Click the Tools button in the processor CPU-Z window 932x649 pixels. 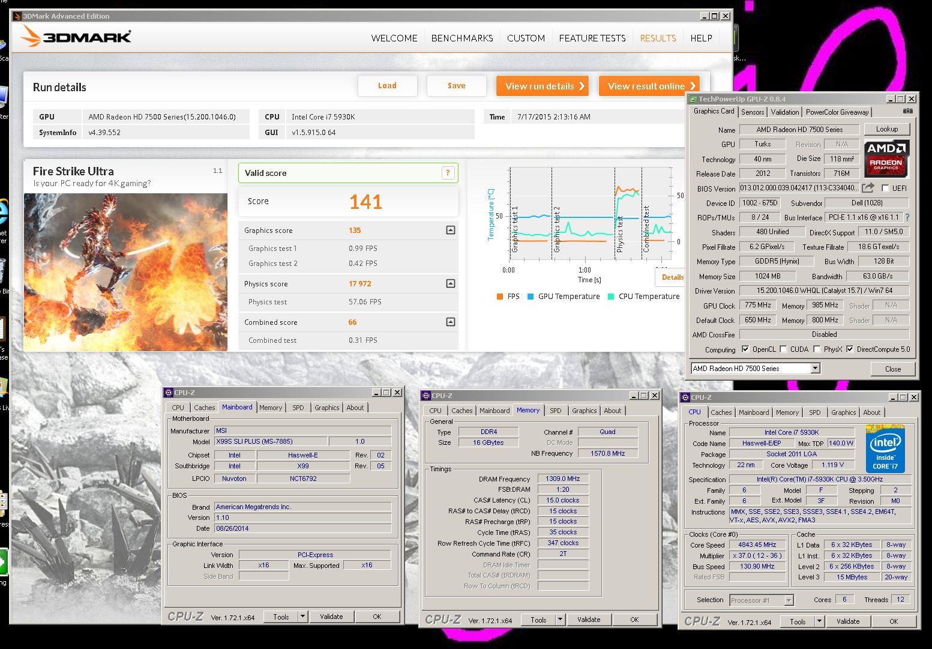tap(798, 621)
